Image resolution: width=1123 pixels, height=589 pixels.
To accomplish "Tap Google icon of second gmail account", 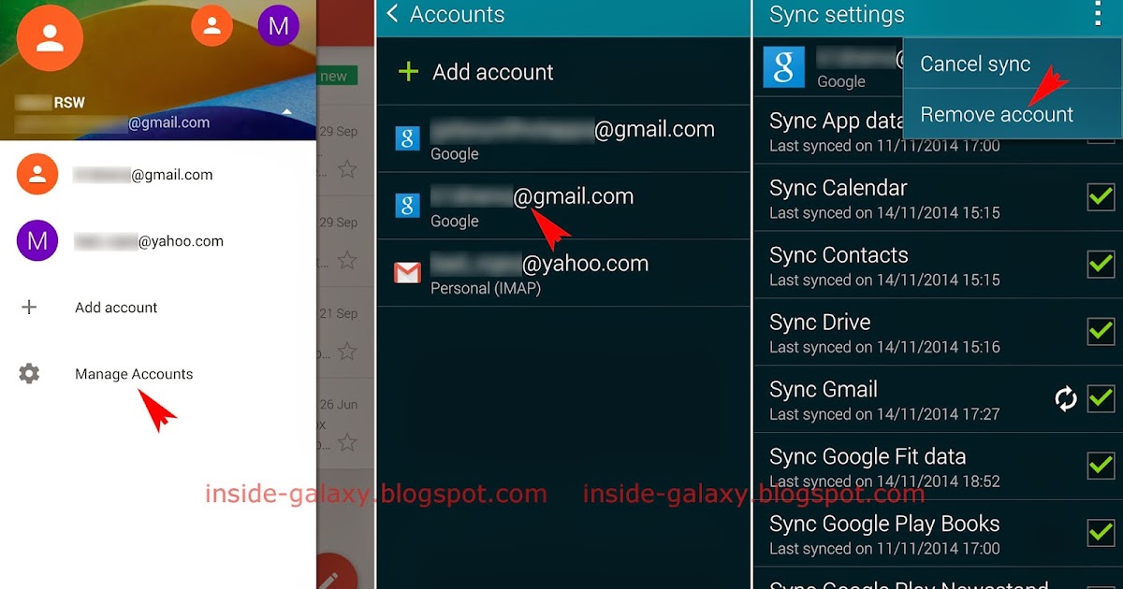I will pos(407,206).
